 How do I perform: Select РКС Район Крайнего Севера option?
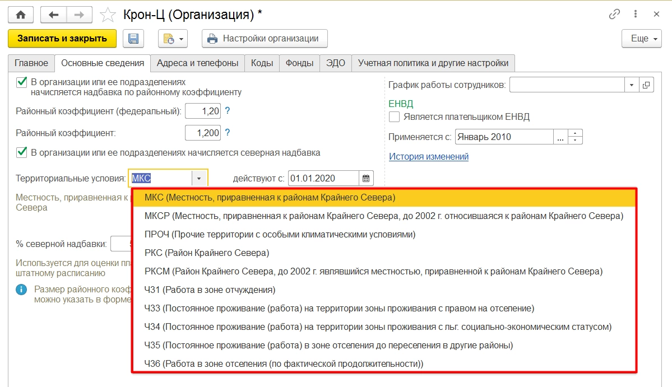384,253
